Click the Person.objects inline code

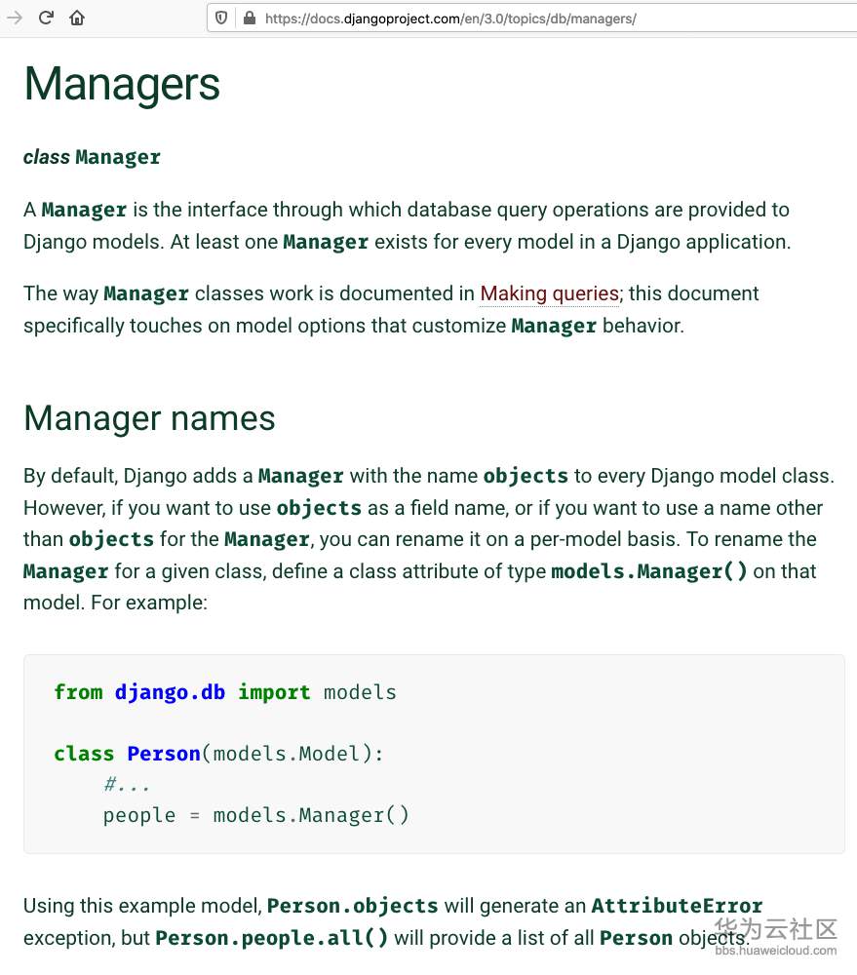(x=352, y=906)
